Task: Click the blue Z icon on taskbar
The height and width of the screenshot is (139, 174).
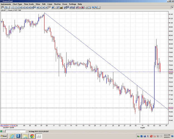Action: point(18,136)
